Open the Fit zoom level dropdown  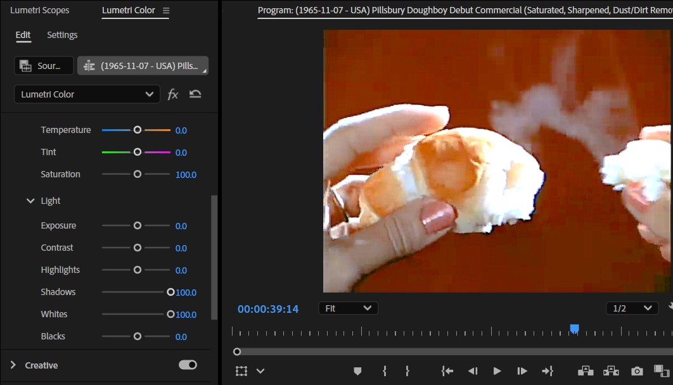click(x=348, y=308)
